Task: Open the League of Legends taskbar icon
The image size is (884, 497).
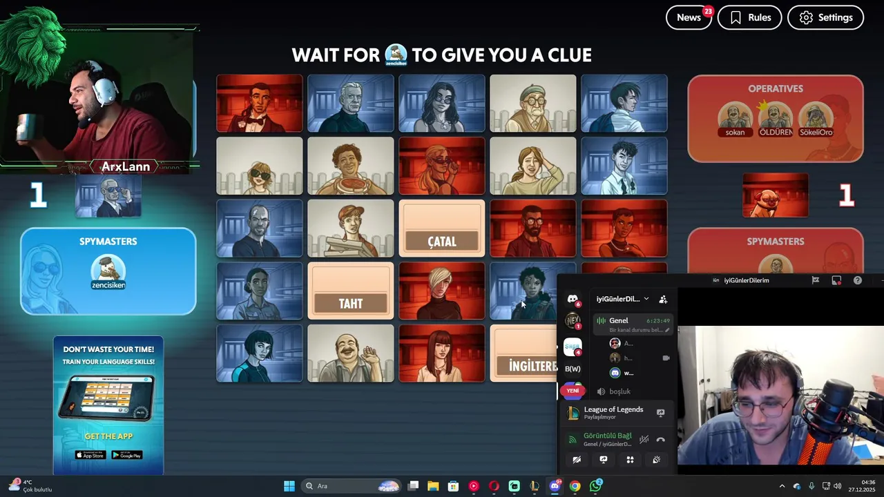Action: click(x=535, y=486)
